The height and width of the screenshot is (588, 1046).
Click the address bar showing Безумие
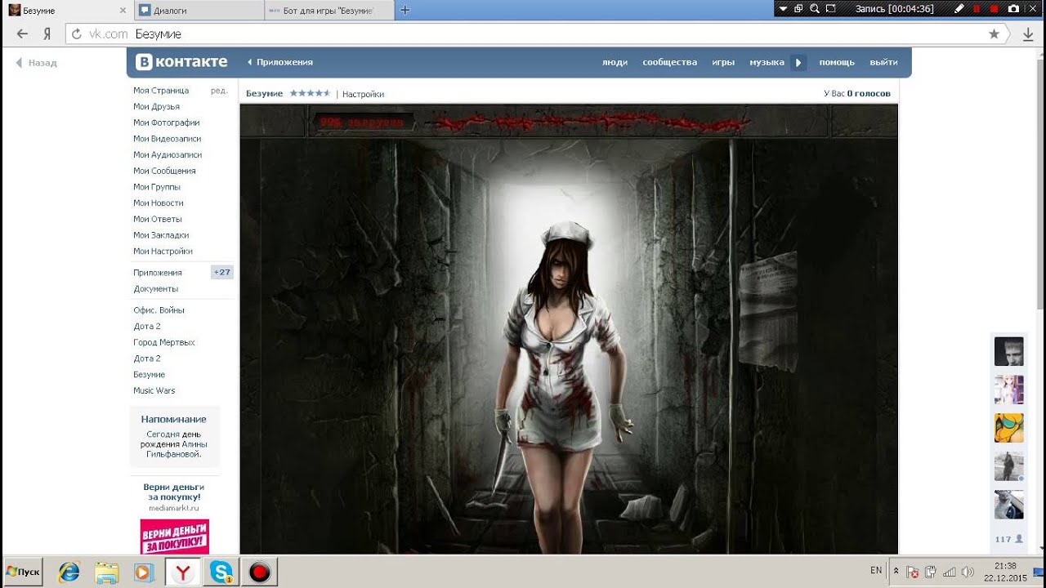[x=535, y=33]
